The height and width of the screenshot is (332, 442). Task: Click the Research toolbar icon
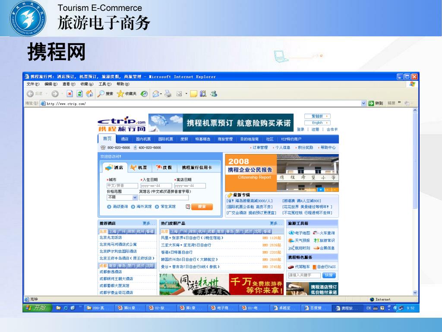tap(203, 94)
